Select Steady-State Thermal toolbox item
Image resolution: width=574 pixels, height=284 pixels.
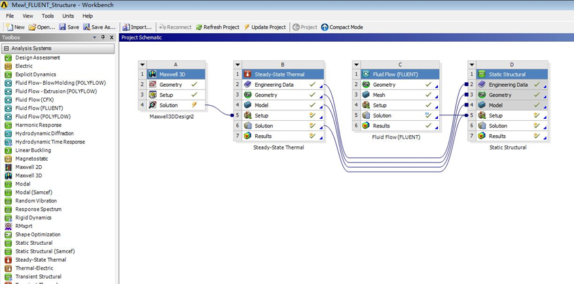click(x=41, y=260)
